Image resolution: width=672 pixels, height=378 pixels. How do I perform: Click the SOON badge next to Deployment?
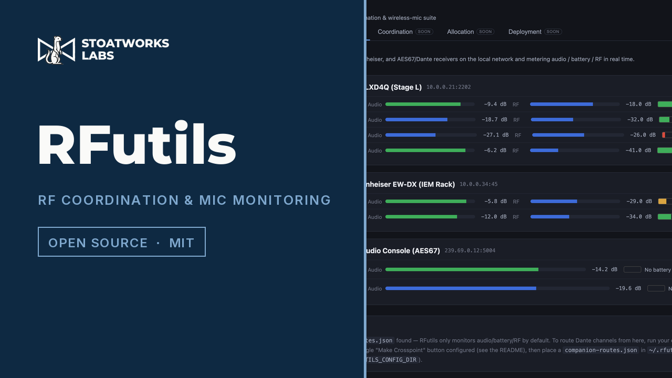553,31
